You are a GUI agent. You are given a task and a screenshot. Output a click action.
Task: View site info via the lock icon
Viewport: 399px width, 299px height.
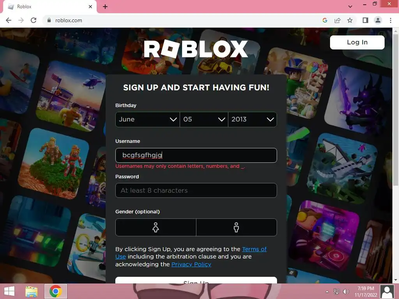tap(49, 20)
